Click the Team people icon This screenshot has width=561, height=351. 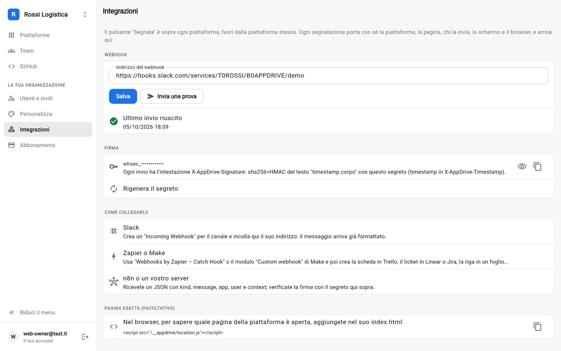tap(12, 51)
